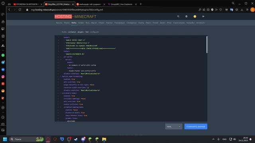Click search tabs icon in title bar

233,3
